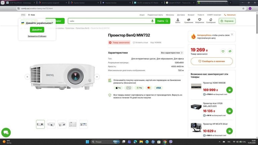Open the Trade-In menu link

tap(201, 15)
